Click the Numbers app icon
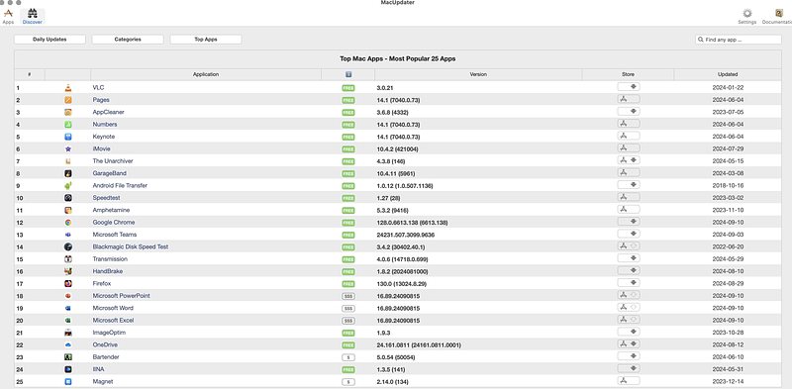Image resolution: width=792 pixels, height=389 pixels. click(x=68, y=125)
